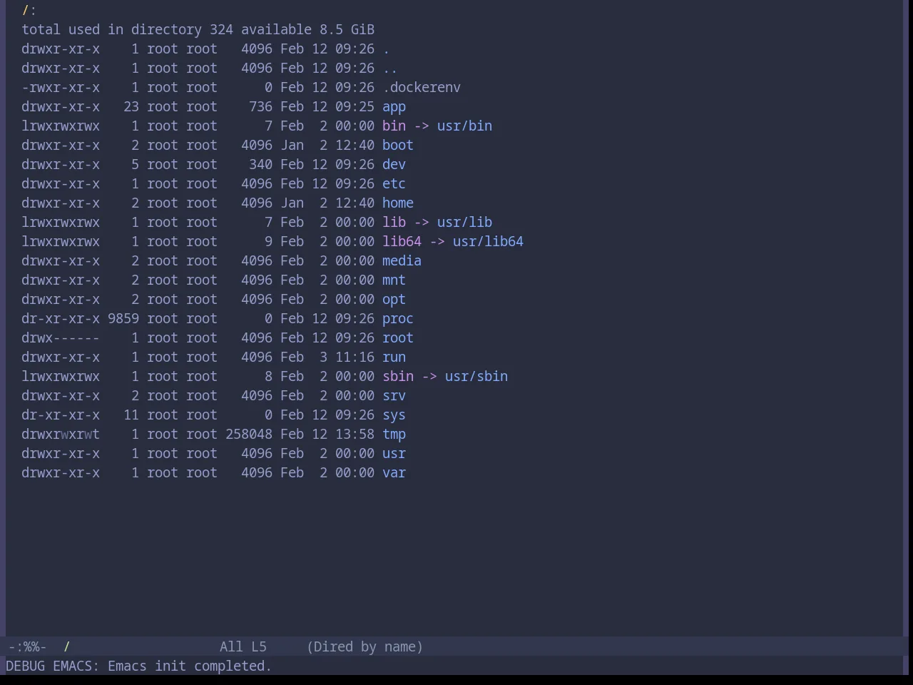Click the '/:' directory header
The width and height of the screenshot is (913, 685).
[29, 11]
